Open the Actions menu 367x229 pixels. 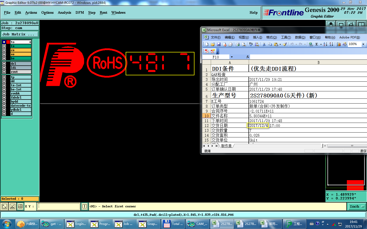pos(31,12)
